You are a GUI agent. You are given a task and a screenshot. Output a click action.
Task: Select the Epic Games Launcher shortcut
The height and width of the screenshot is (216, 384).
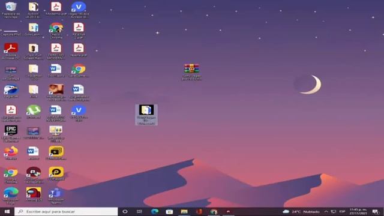click(11, 134)
